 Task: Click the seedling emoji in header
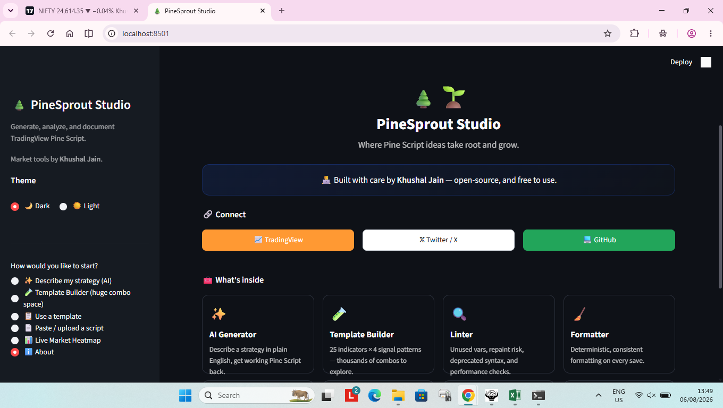coord(453,98)
